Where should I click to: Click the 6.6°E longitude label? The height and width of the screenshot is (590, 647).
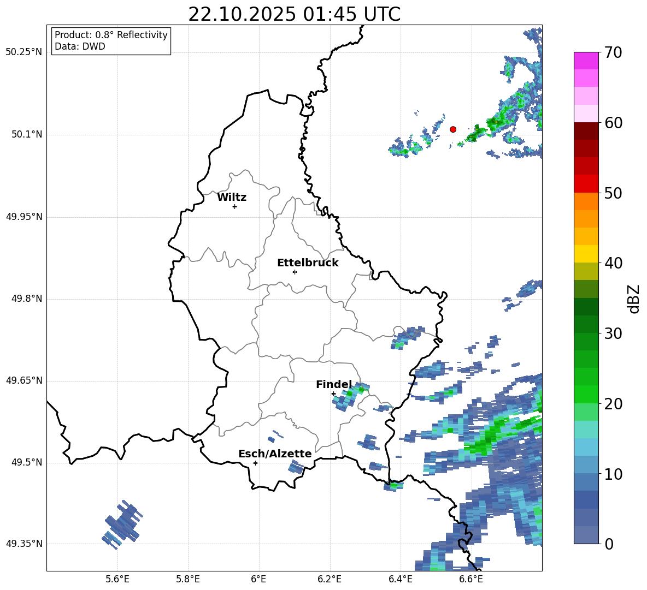point(471,579)
